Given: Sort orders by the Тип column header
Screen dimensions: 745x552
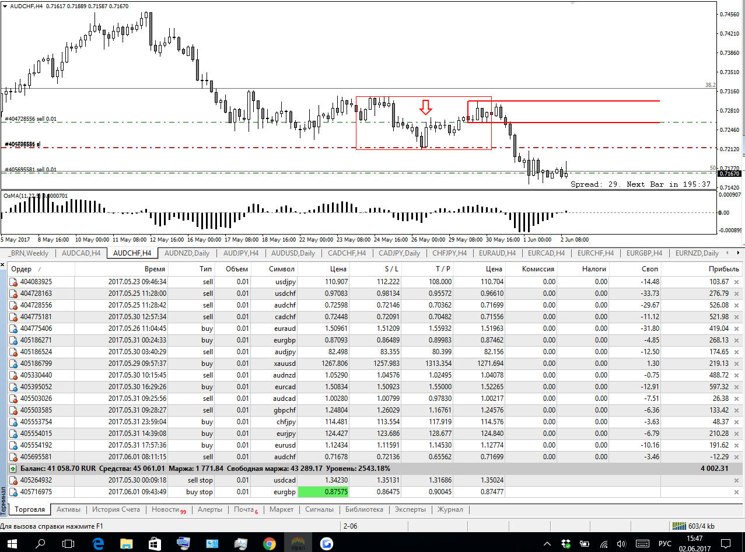Looking at the screenshot, I should pos(193,269).
